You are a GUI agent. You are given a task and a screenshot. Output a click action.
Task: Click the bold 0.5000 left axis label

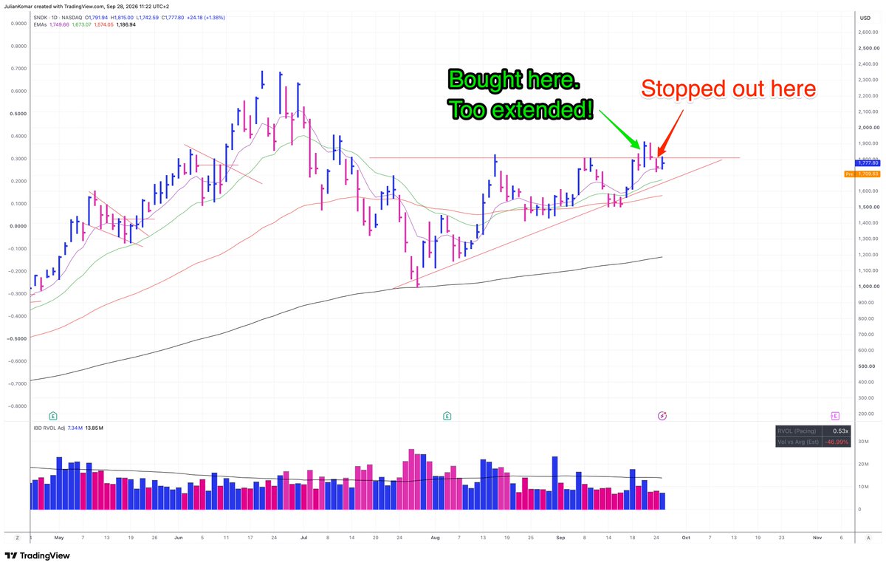pos(20,114)
